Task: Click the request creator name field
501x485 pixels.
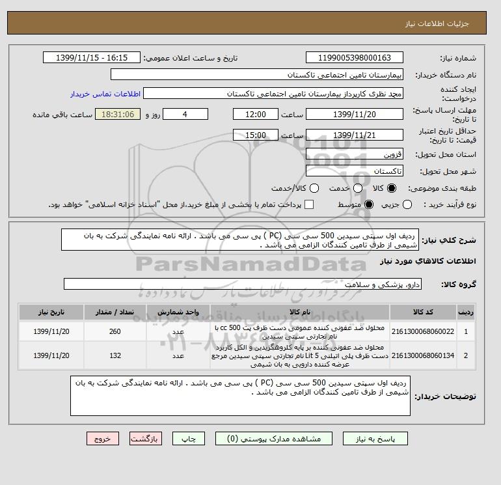Action: [x=273, y=94]
